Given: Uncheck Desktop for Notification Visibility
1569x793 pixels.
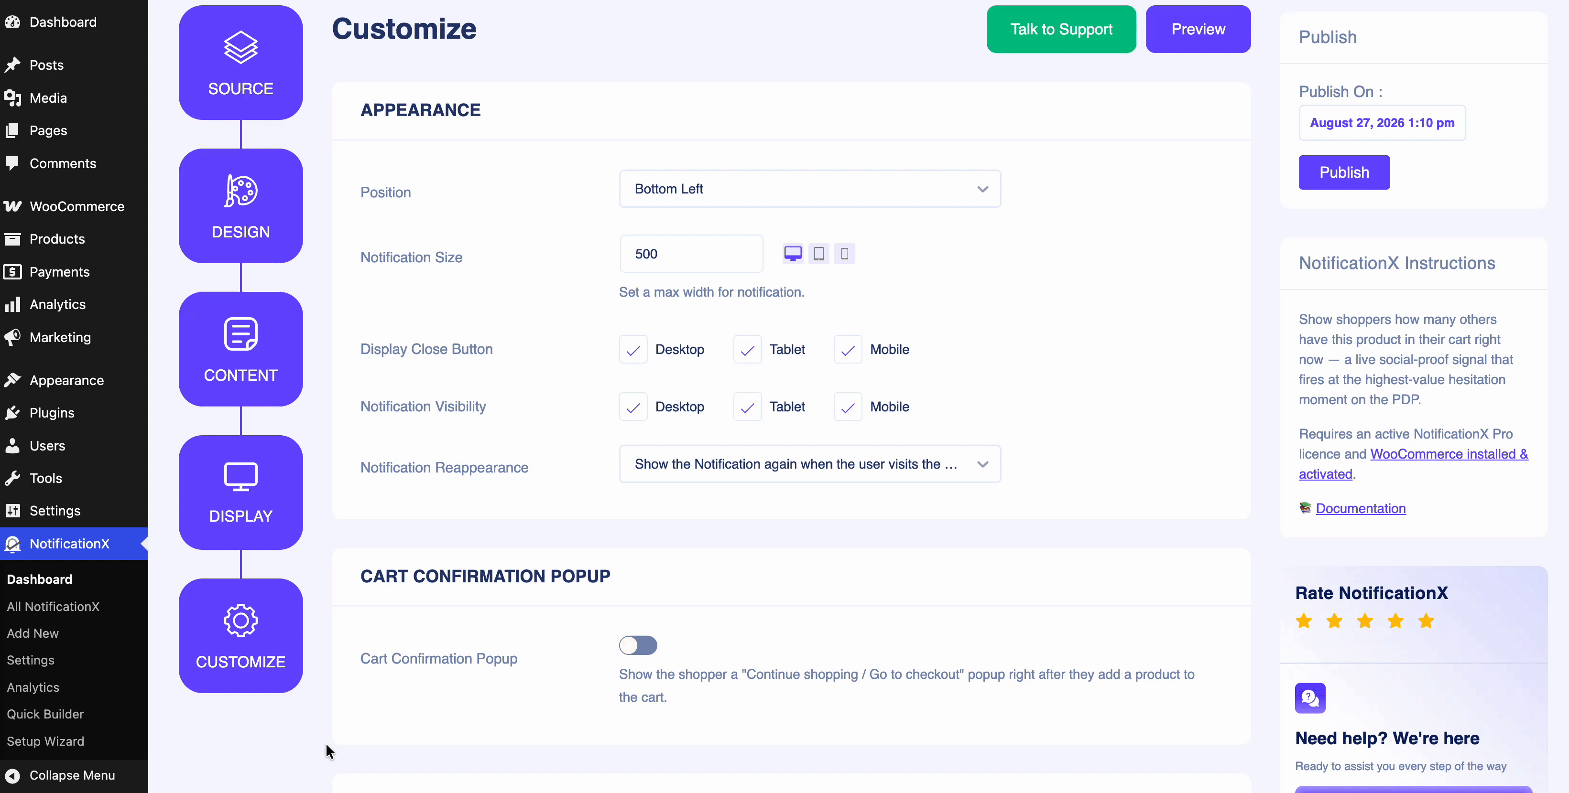Looking at the screenshot, I should point(633,407).
